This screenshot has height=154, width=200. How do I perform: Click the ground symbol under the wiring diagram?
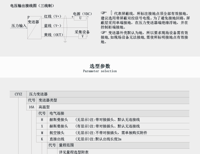coord(65,41)
